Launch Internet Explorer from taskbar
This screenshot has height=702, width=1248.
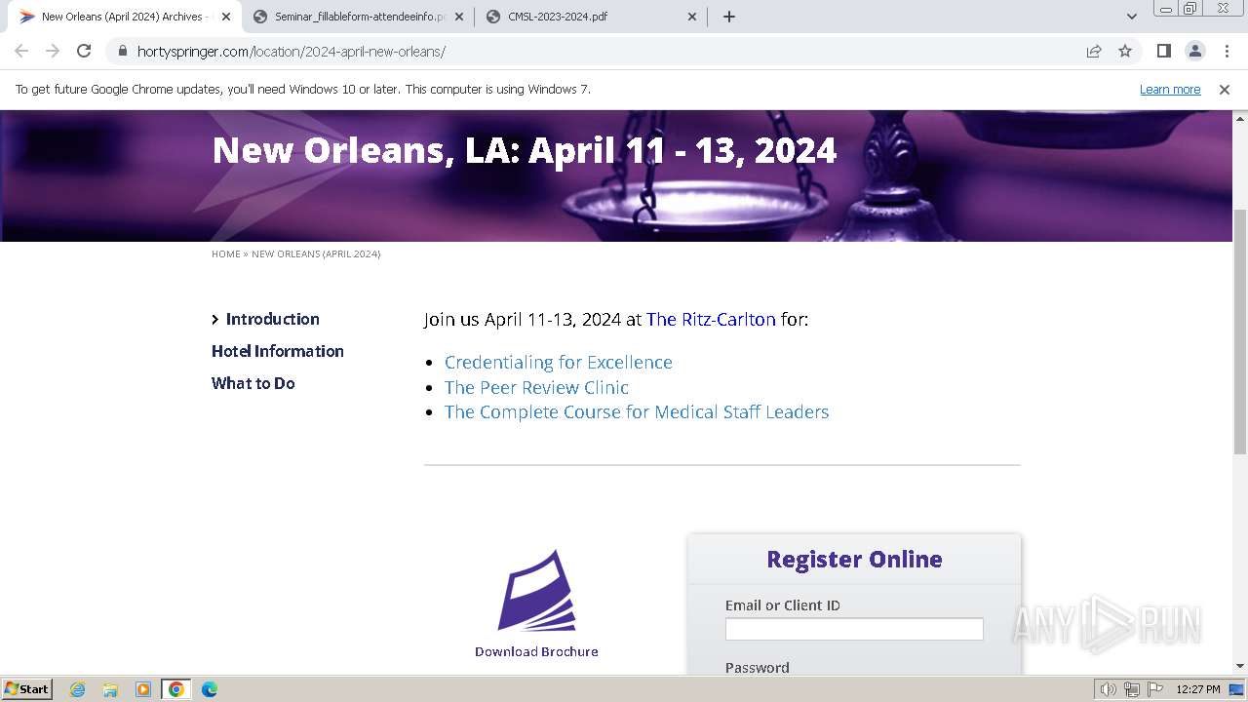point(78,689)
